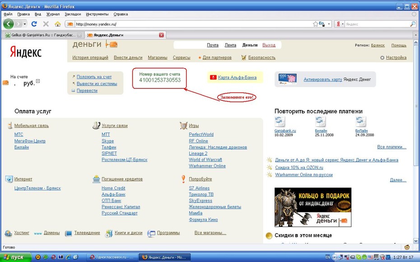
Task: Open the navigation history dropdown arrow
Action: [25, 24]
